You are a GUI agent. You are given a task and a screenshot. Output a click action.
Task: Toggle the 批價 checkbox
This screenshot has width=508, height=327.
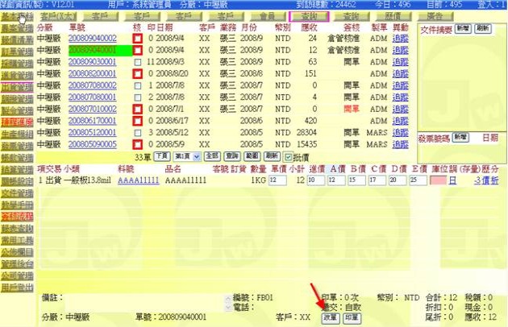coord(289,156)
